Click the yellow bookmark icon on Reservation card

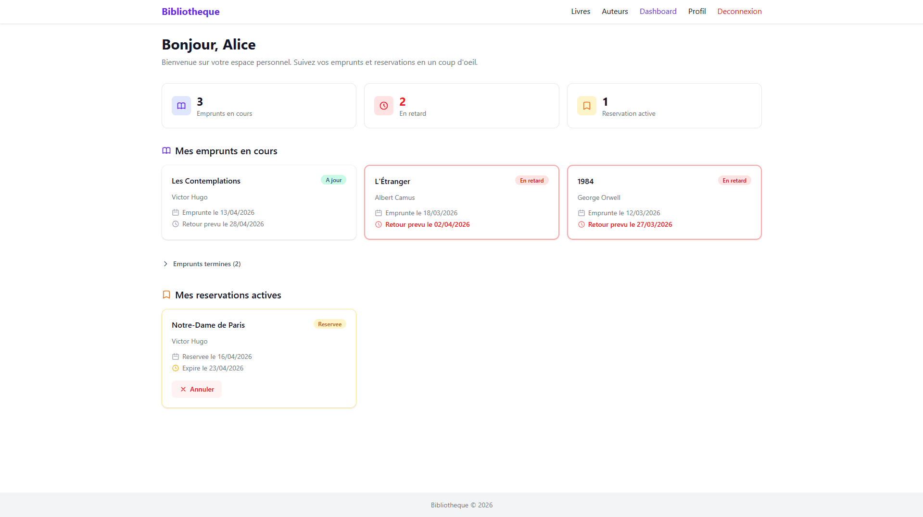pos(586,106)
